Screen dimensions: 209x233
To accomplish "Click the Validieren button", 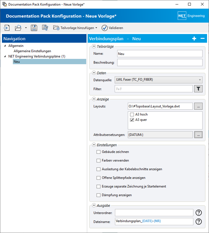I will [x=112, y=28].
